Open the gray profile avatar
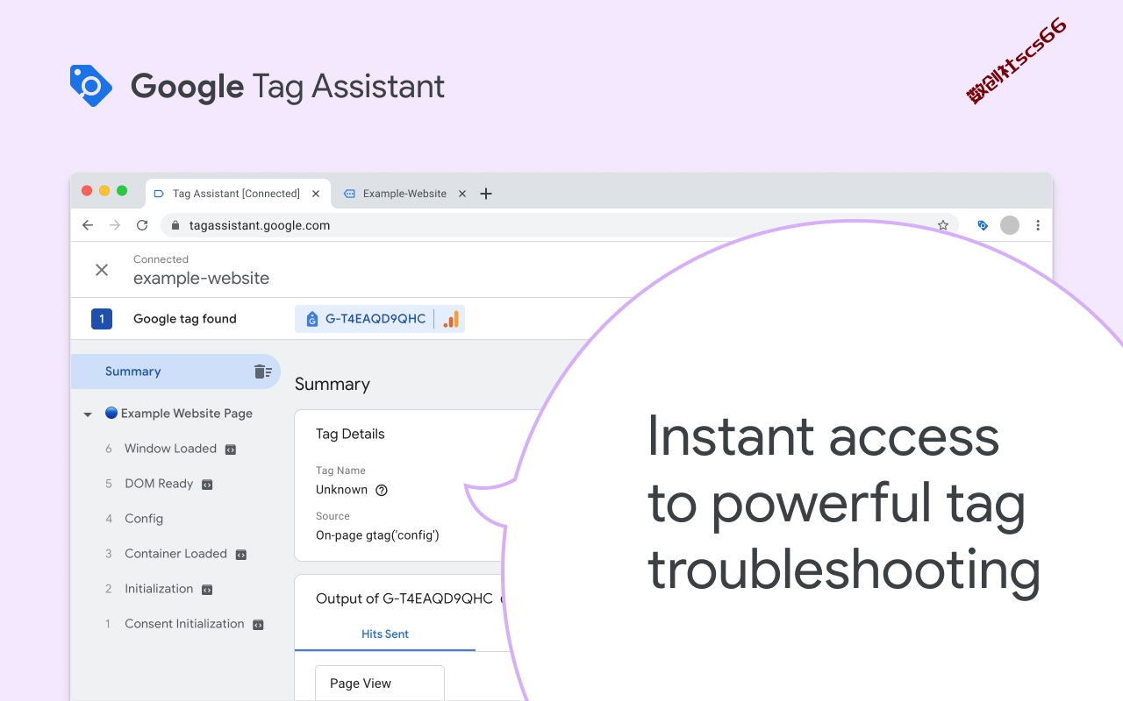This screenshot has height=701, width=1123. (1010, 225)
